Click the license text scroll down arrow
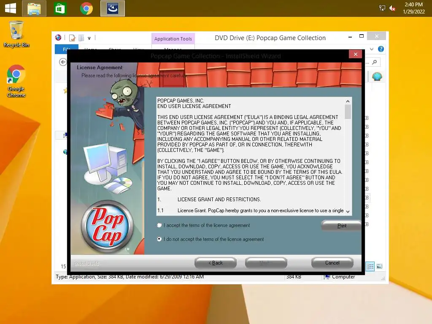The width and height of the screenshot is (432, 324). click(x=348, y=211)
